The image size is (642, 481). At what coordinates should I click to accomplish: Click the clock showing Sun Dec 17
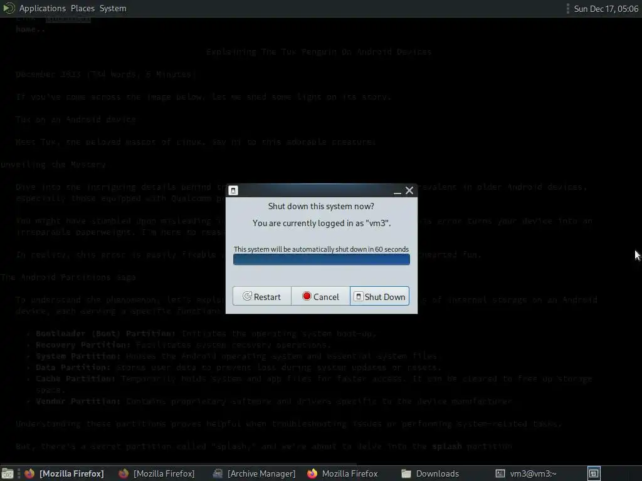coord(606,9)
